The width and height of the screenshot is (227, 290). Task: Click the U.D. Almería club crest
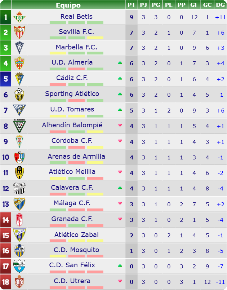pyautogui.click(x=19, y=63)
